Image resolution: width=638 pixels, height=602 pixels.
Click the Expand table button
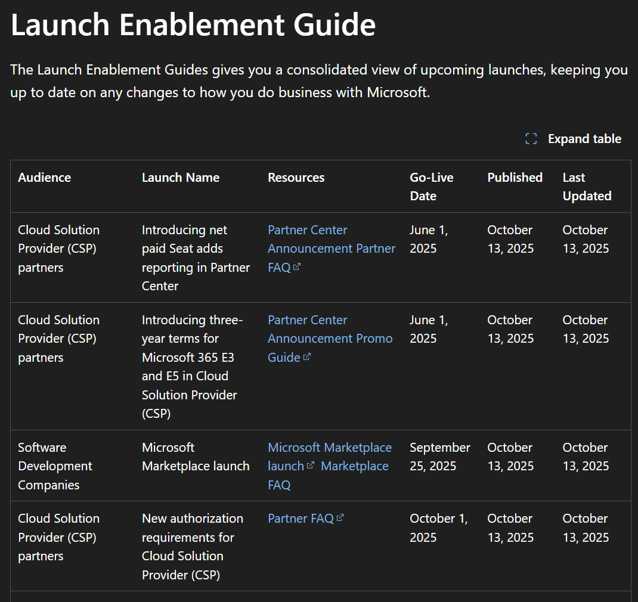coord(573,139)
